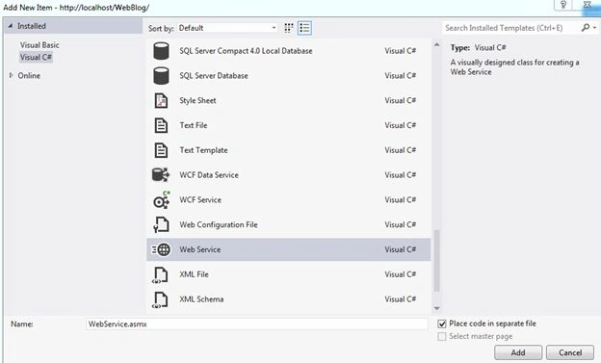Click Visual C# type on XML Schema row
Image resolution: width=601 pixels, height=363 pixels.
(400, 299)
